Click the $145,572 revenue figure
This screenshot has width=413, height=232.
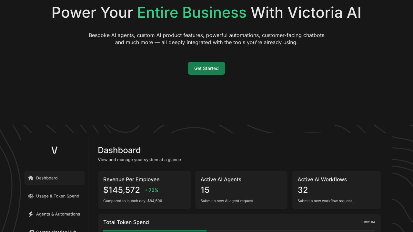coord(122,190)
